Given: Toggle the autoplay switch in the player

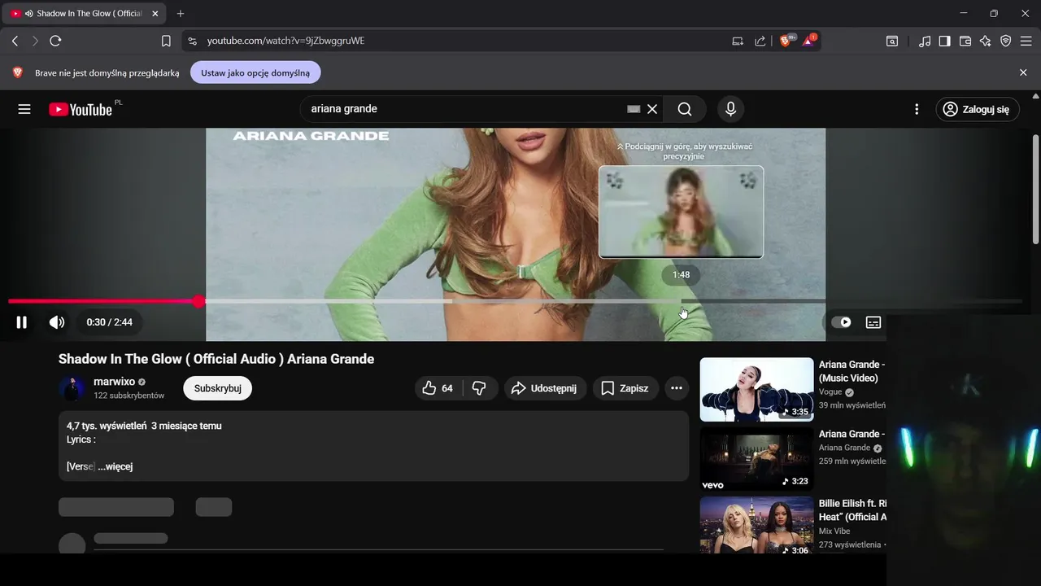Looking at the screenshot, I should click(x=841, y=322).
